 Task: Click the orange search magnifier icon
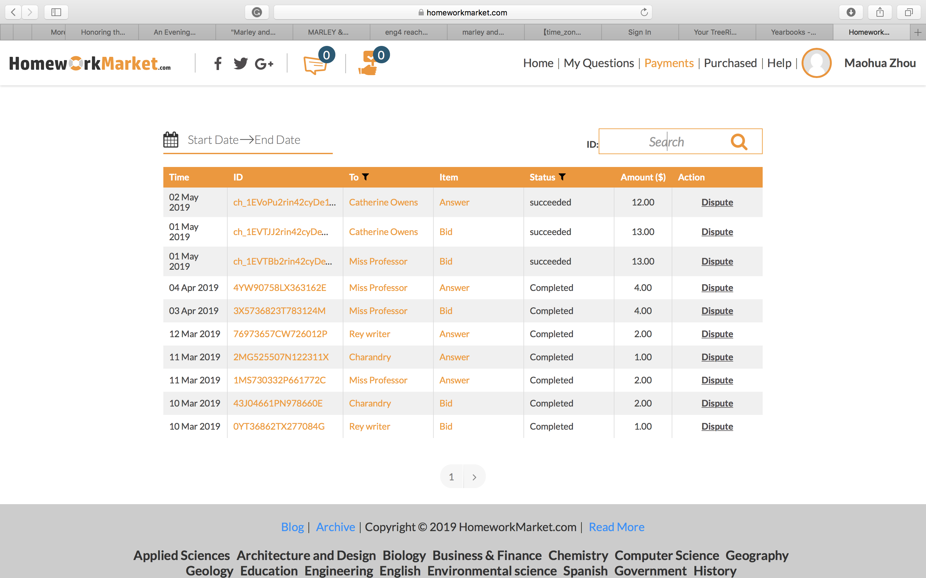pyautogui.click(x=739, y=142)
